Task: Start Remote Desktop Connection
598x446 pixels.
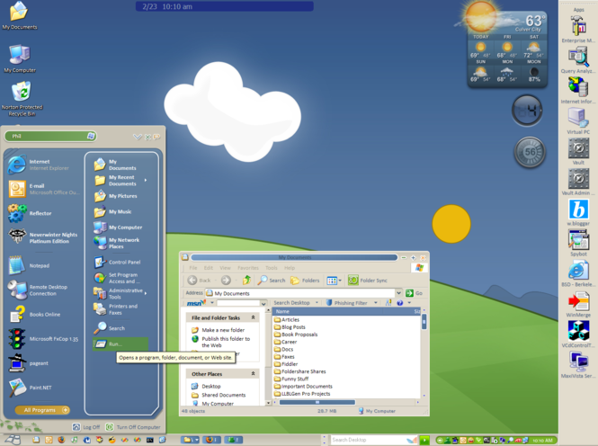Action: [38, 290]
